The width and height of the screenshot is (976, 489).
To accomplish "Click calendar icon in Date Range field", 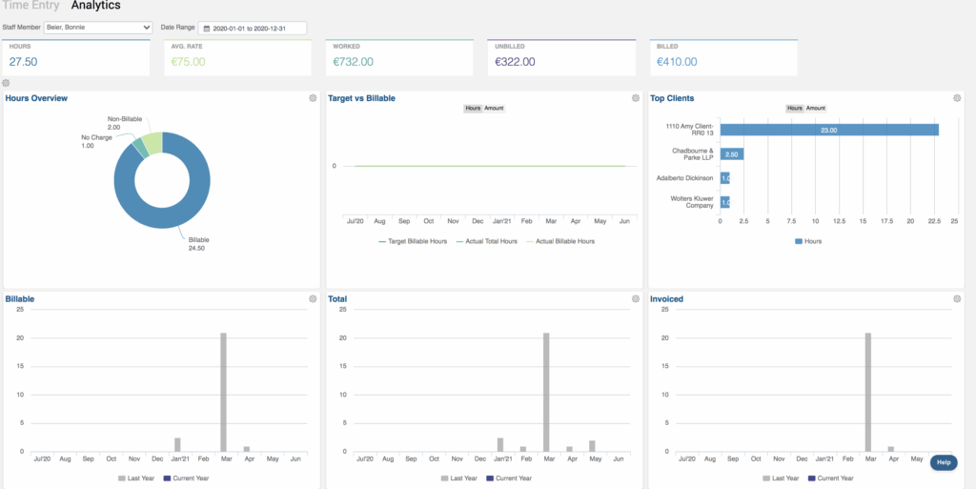I will [x=206, y=29].
